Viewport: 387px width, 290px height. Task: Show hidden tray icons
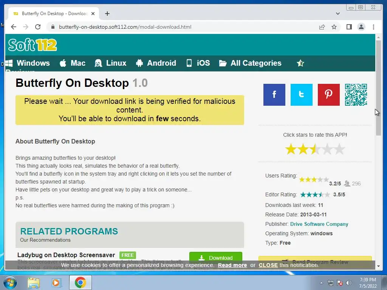pyautogui.click(x=321, y=283)
